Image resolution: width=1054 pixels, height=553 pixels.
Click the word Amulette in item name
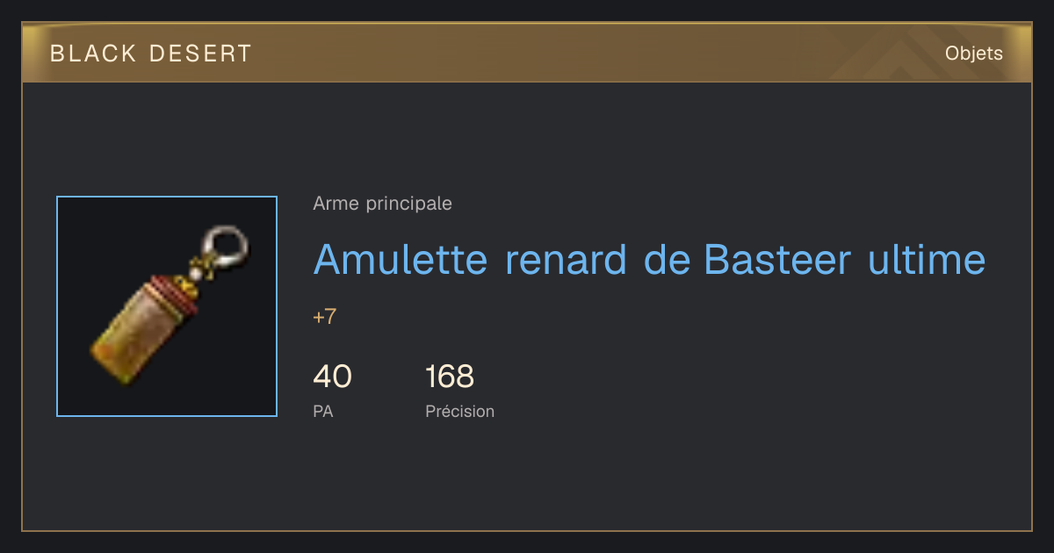click(401, 259)
